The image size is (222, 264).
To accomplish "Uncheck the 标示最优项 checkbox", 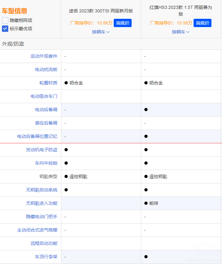I will tap(5, 29).
